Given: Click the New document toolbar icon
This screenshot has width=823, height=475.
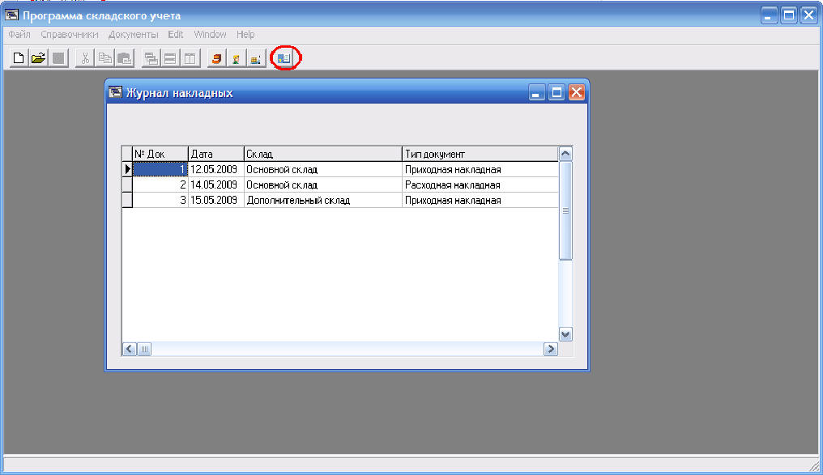Looking at the screenshot, I should coord(19,58).
